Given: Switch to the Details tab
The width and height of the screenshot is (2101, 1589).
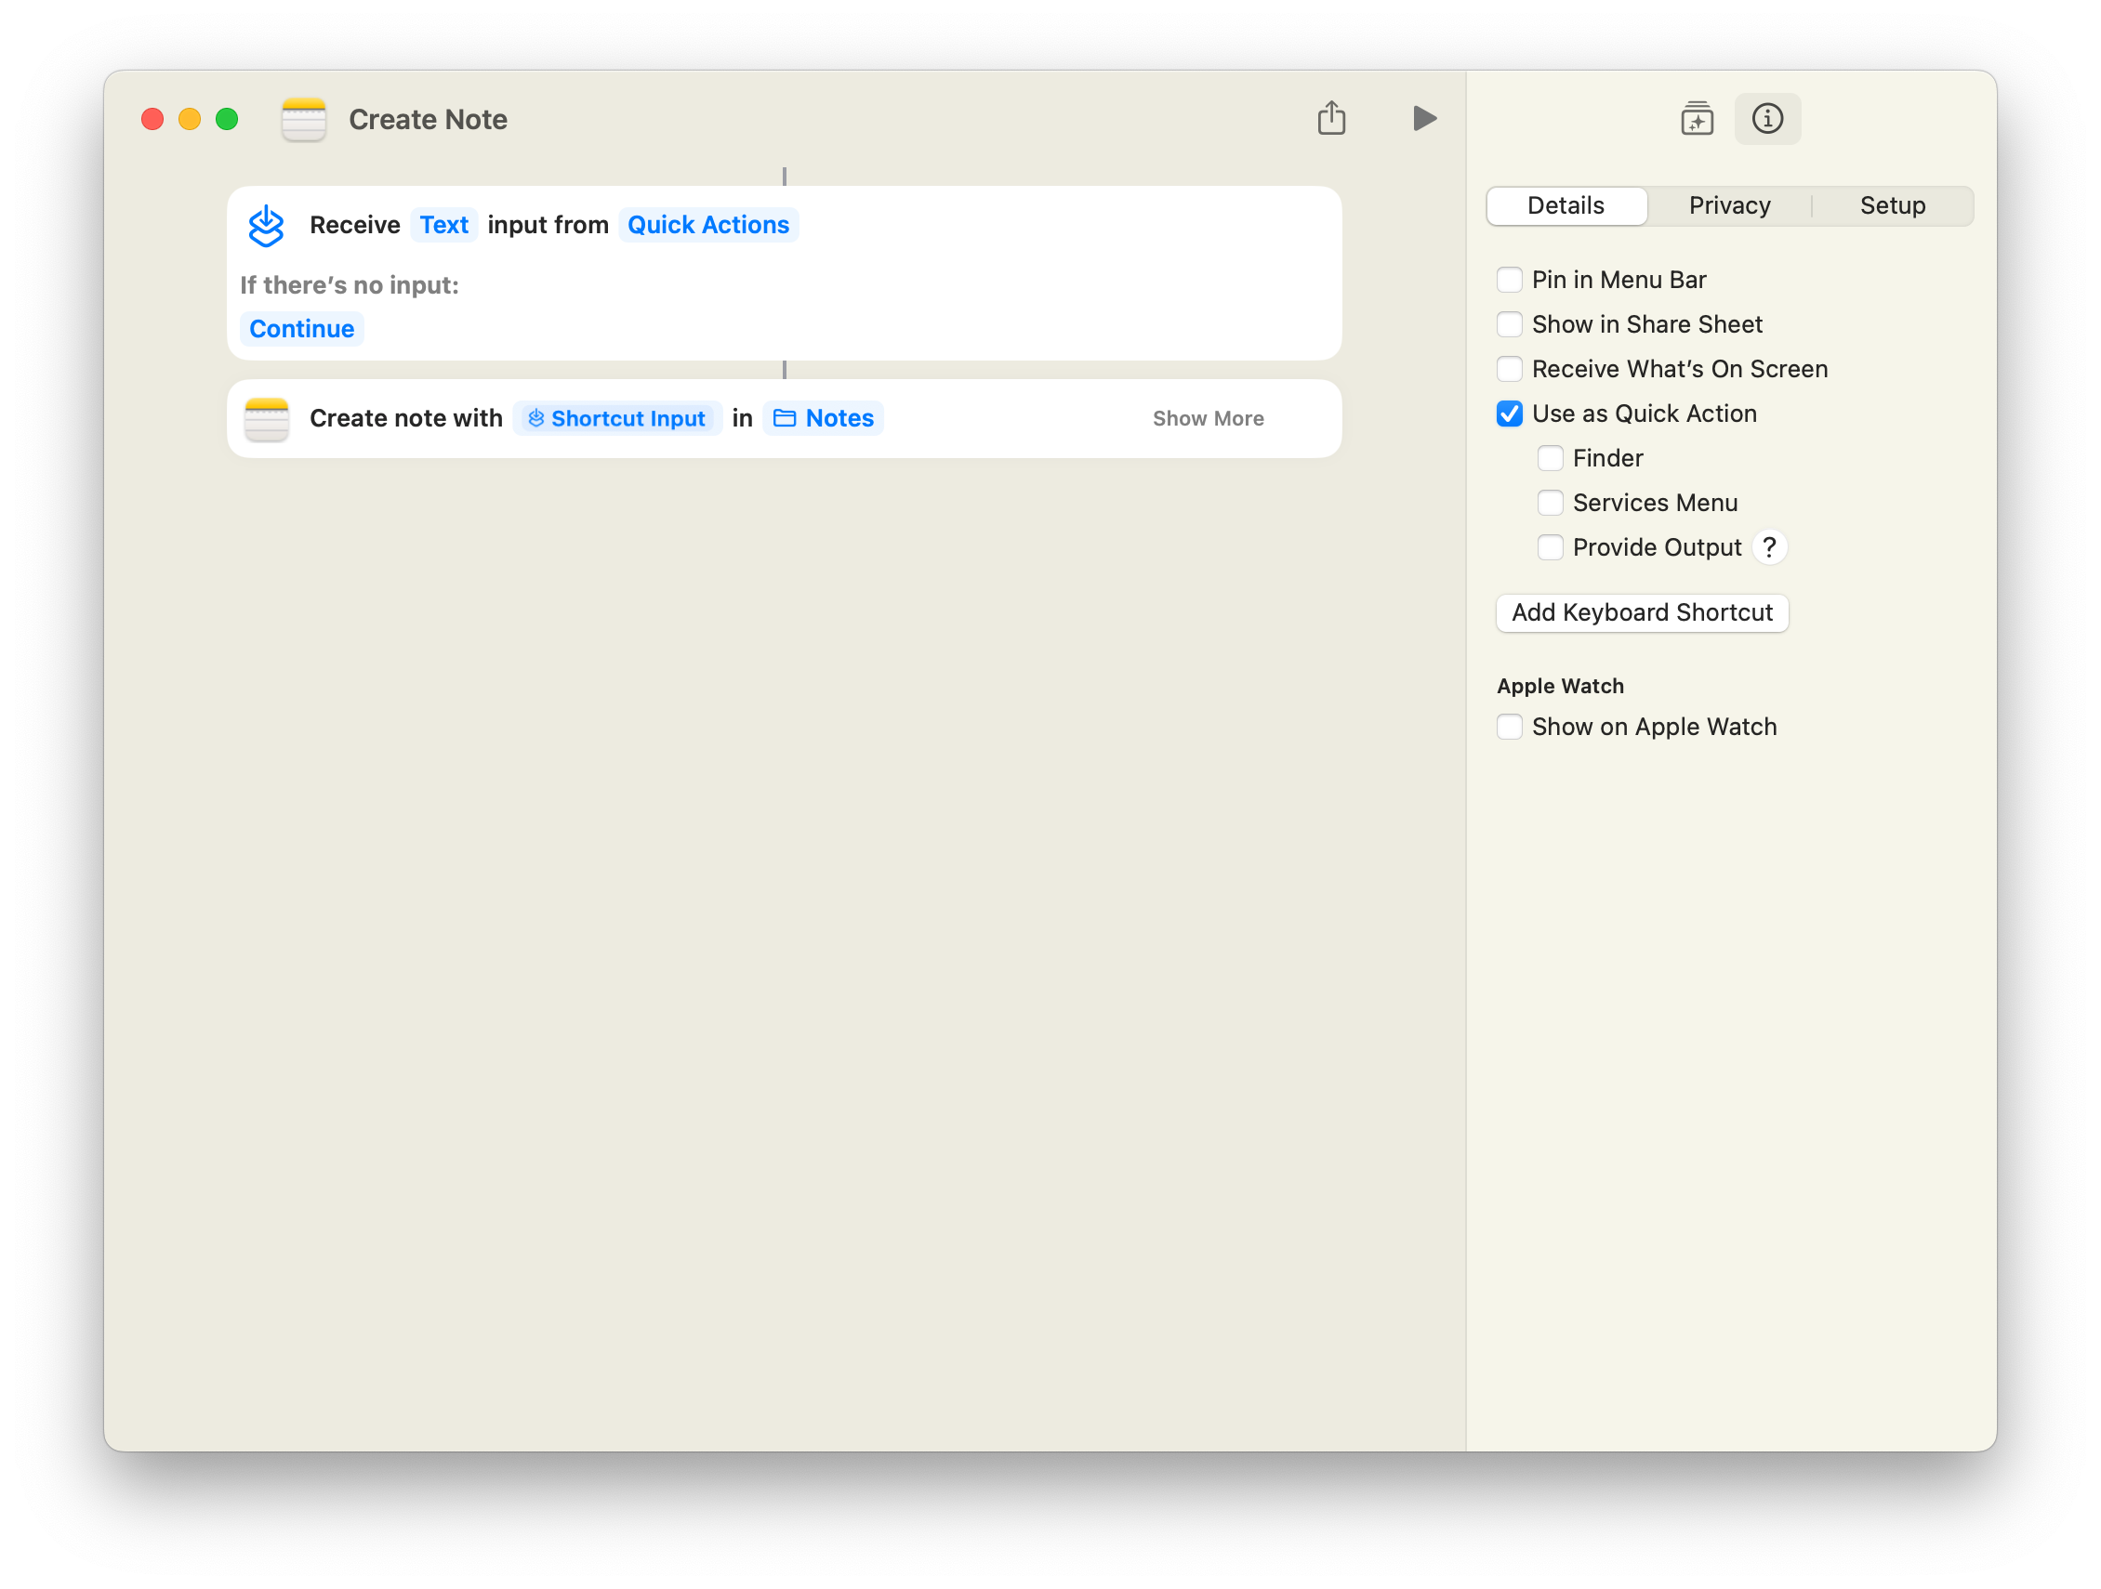Looking at the screenshot, I should 1566,206.
